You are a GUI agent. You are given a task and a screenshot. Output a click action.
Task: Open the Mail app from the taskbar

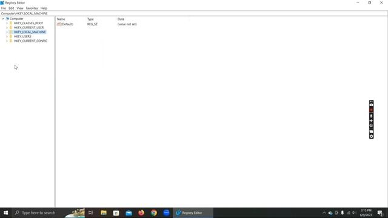tap(129, 213)
